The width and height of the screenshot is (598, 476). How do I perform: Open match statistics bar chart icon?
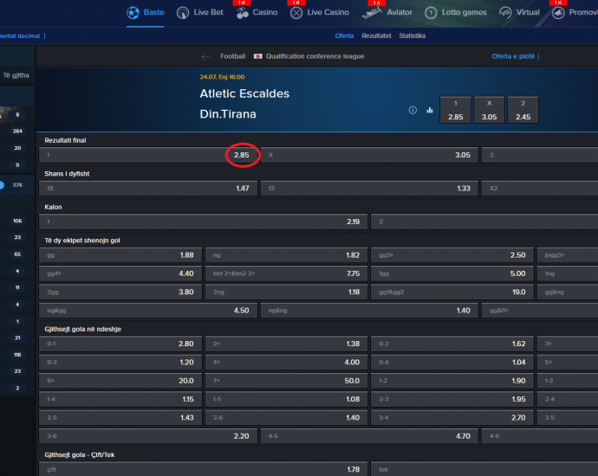tap(430, 110)
